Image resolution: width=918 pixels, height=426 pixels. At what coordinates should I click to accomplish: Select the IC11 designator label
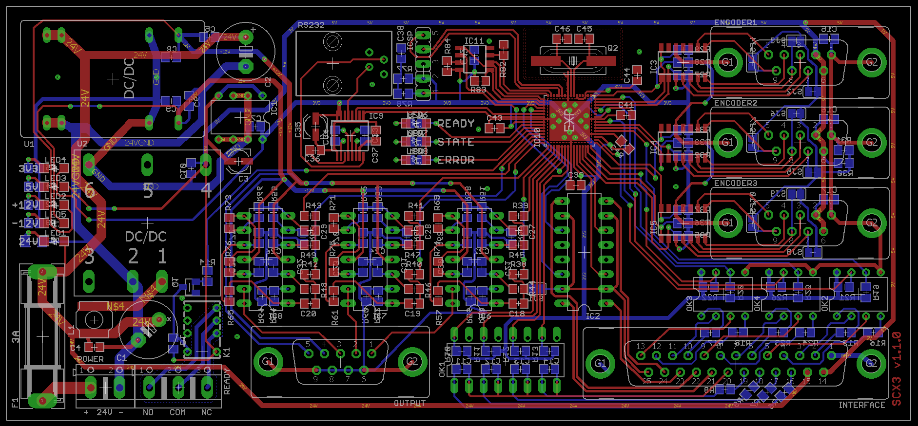click(x=474, y=41)
